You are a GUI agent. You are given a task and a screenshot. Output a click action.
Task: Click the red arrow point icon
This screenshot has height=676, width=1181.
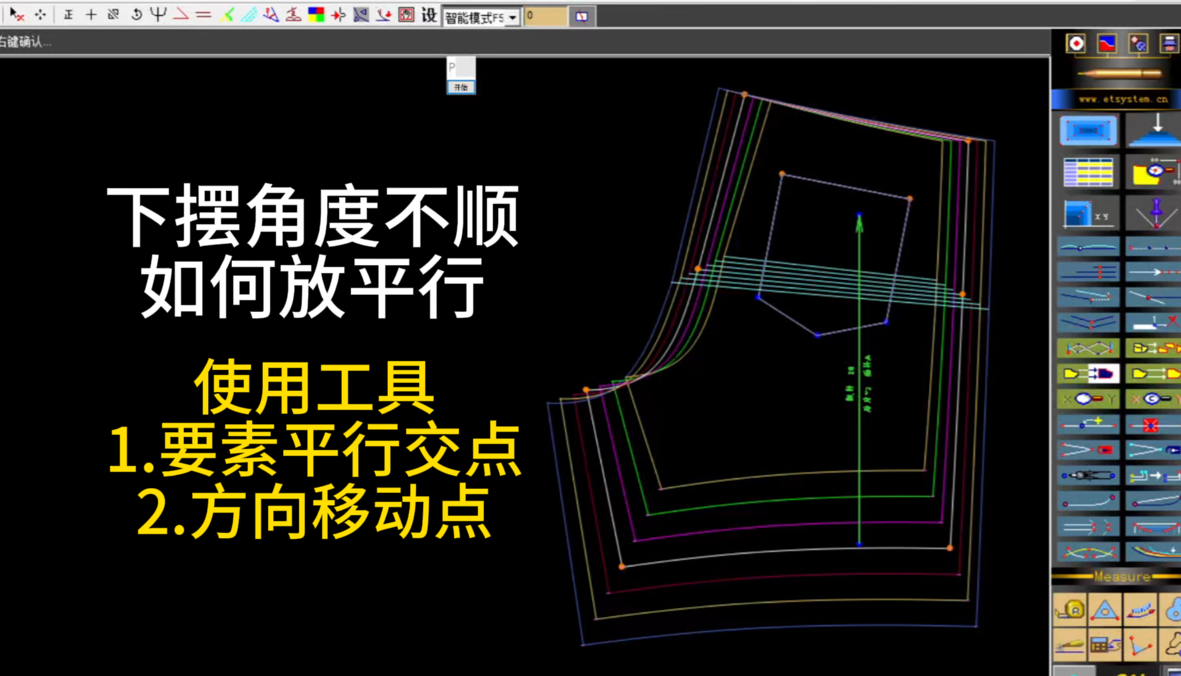(338, 15)
